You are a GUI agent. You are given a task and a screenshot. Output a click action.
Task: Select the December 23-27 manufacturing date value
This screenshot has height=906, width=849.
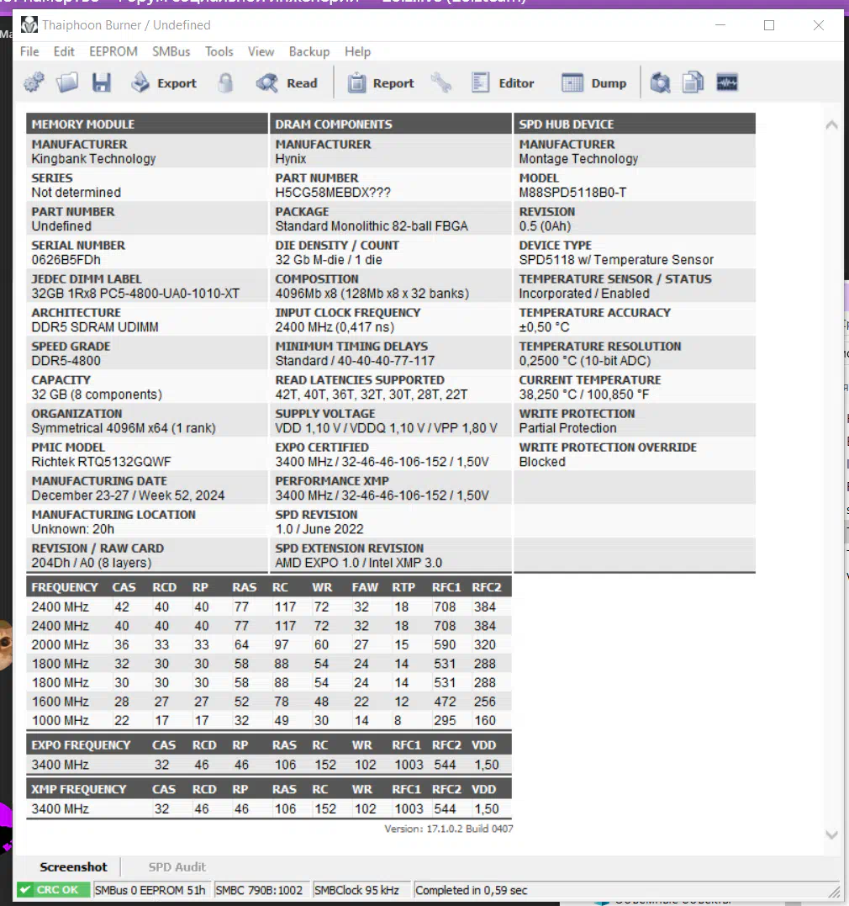[128, 495]
